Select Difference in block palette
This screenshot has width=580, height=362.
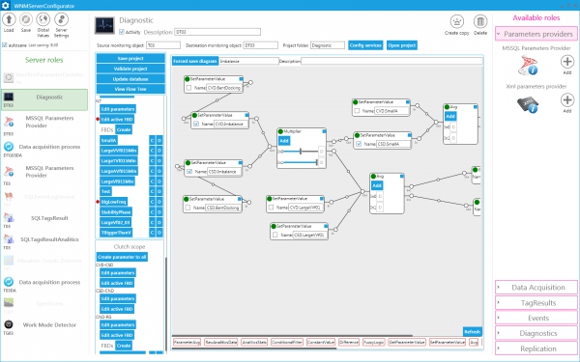pyautogui.click(x=349, y=343)
